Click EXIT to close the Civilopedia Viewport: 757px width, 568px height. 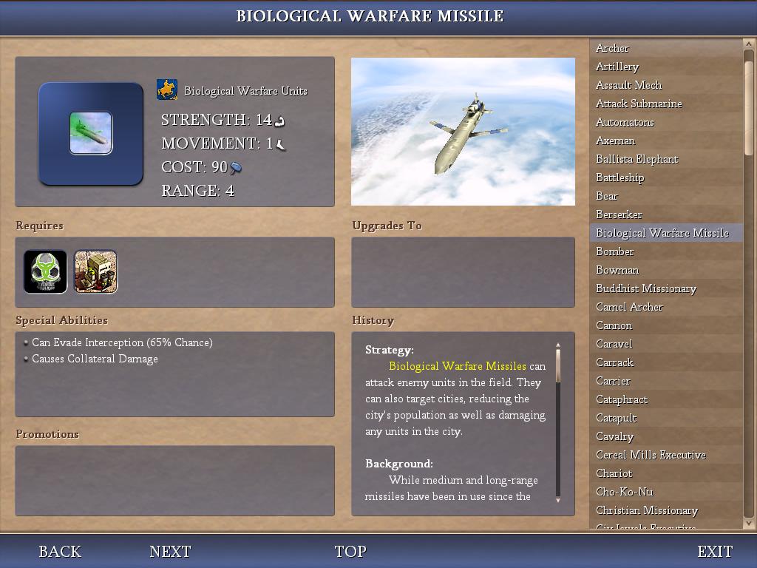click(x=715, y=551)
